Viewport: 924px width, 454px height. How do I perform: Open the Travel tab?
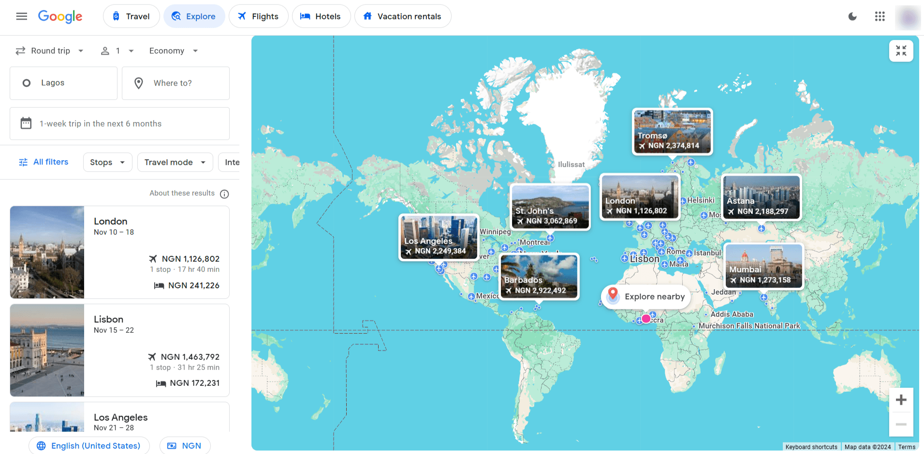[x=131, y=16]
